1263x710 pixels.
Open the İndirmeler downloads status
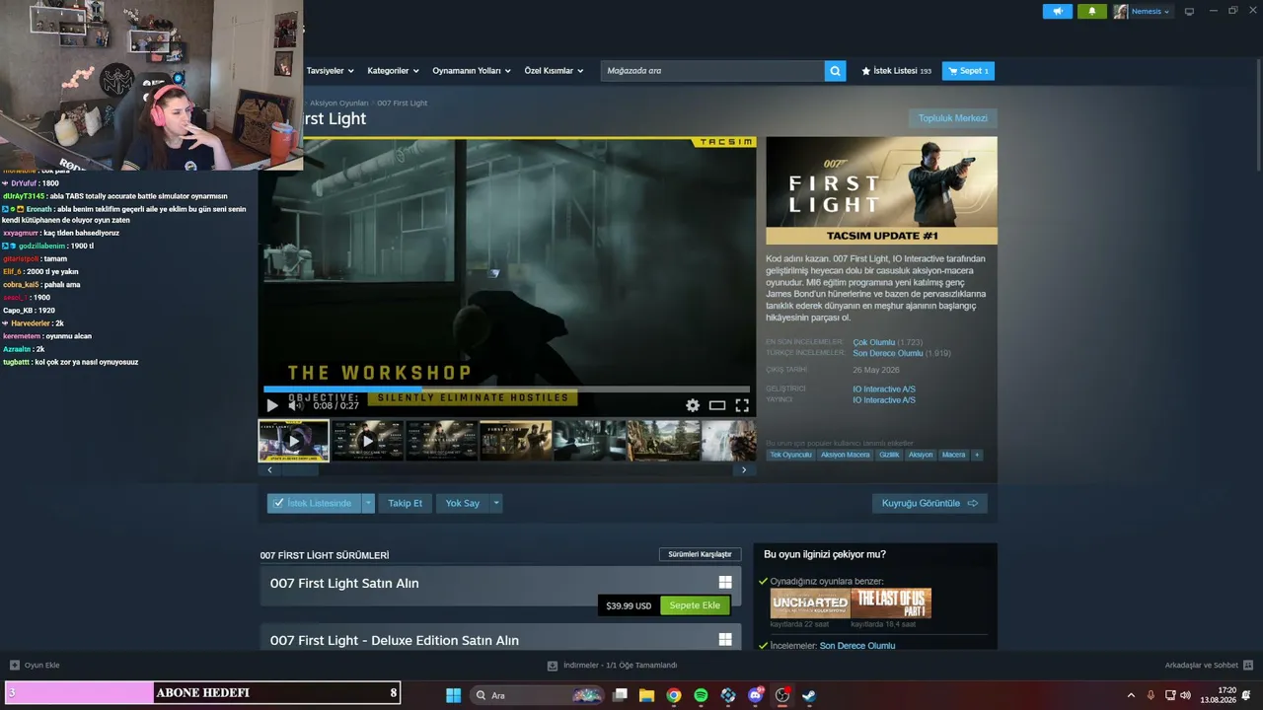[612, 666]
